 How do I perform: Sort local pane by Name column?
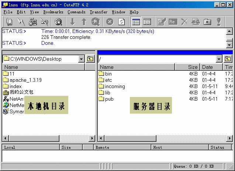44,67
